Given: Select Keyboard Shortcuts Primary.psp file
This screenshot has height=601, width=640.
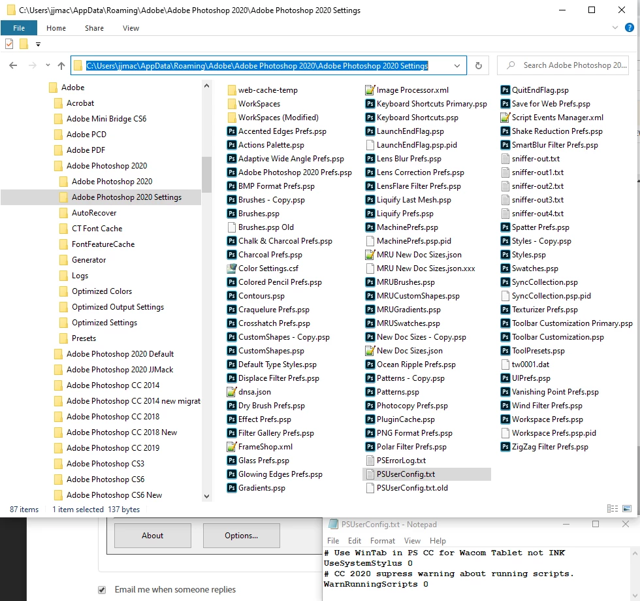Looking at the screenshot, I should pyautogui.click(x=432, y=104).
